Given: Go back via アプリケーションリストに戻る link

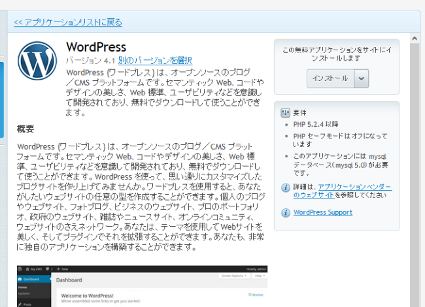Looking at the screenshot, I should click(68, 22).
